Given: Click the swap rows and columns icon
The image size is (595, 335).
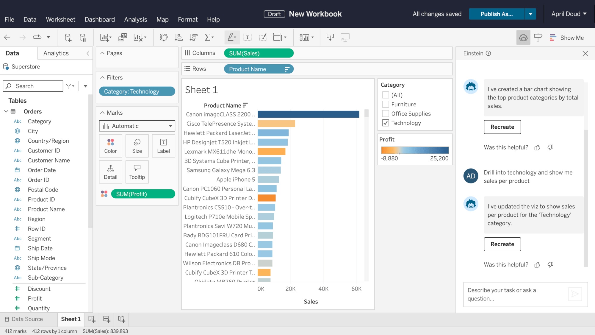Looking at the screenshot, I should tap(164, 38).
